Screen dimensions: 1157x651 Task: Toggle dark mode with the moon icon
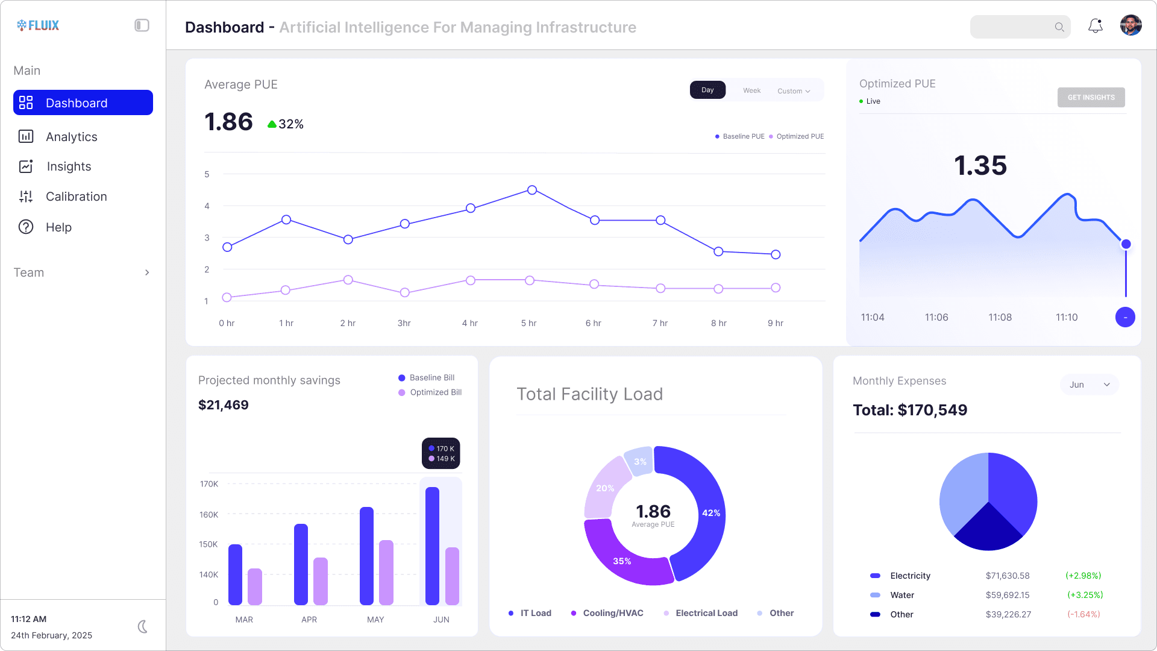[142, 626]
